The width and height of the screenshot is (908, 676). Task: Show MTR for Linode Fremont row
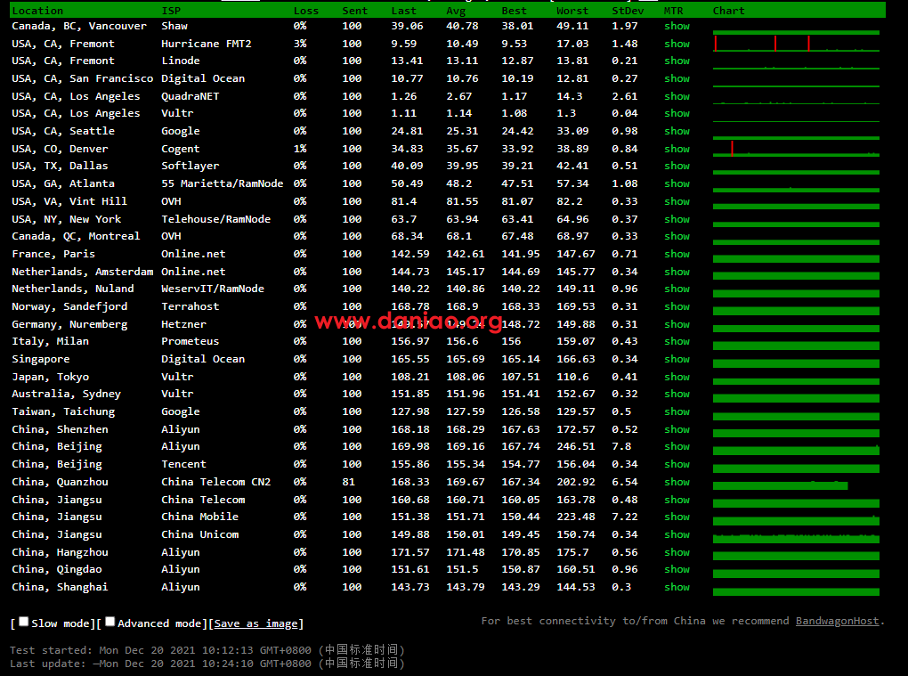(x=677, y=61)
